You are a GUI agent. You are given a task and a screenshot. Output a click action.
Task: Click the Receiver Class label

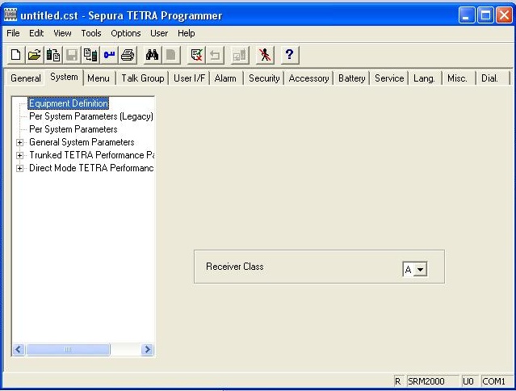click(235, 267)
